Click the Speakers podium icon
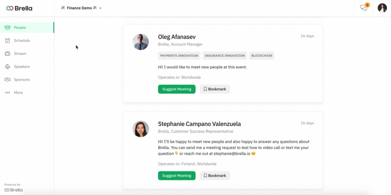This screenshot has height=195, width=391. click(x=7, y=67)
